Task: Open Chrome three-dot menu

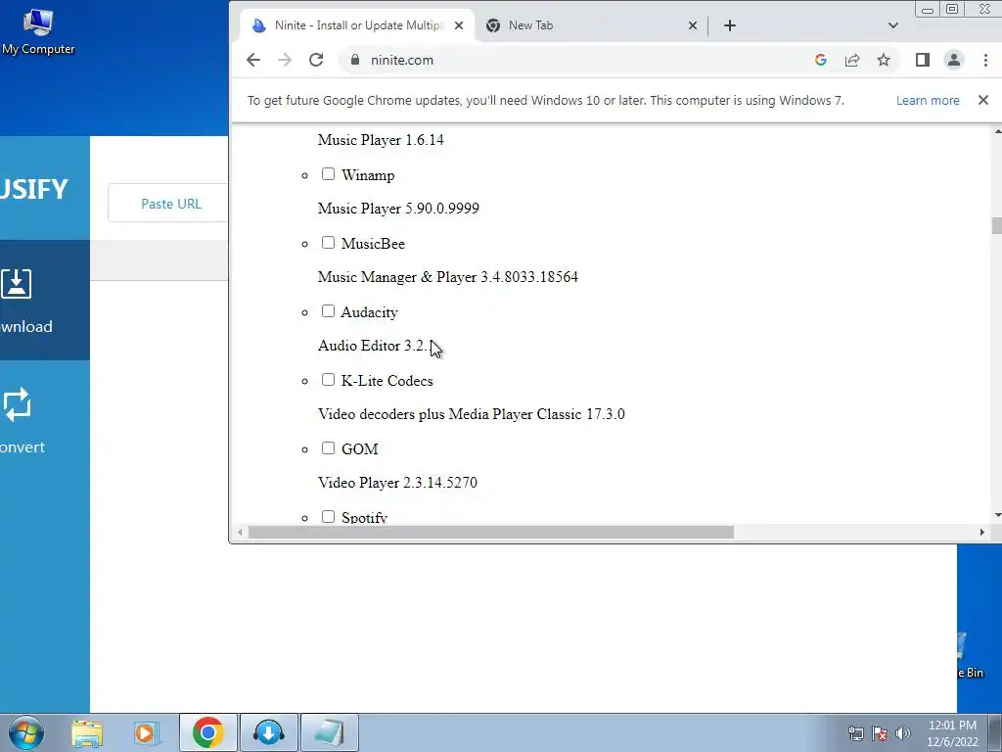Action: [x=985, y=60]
